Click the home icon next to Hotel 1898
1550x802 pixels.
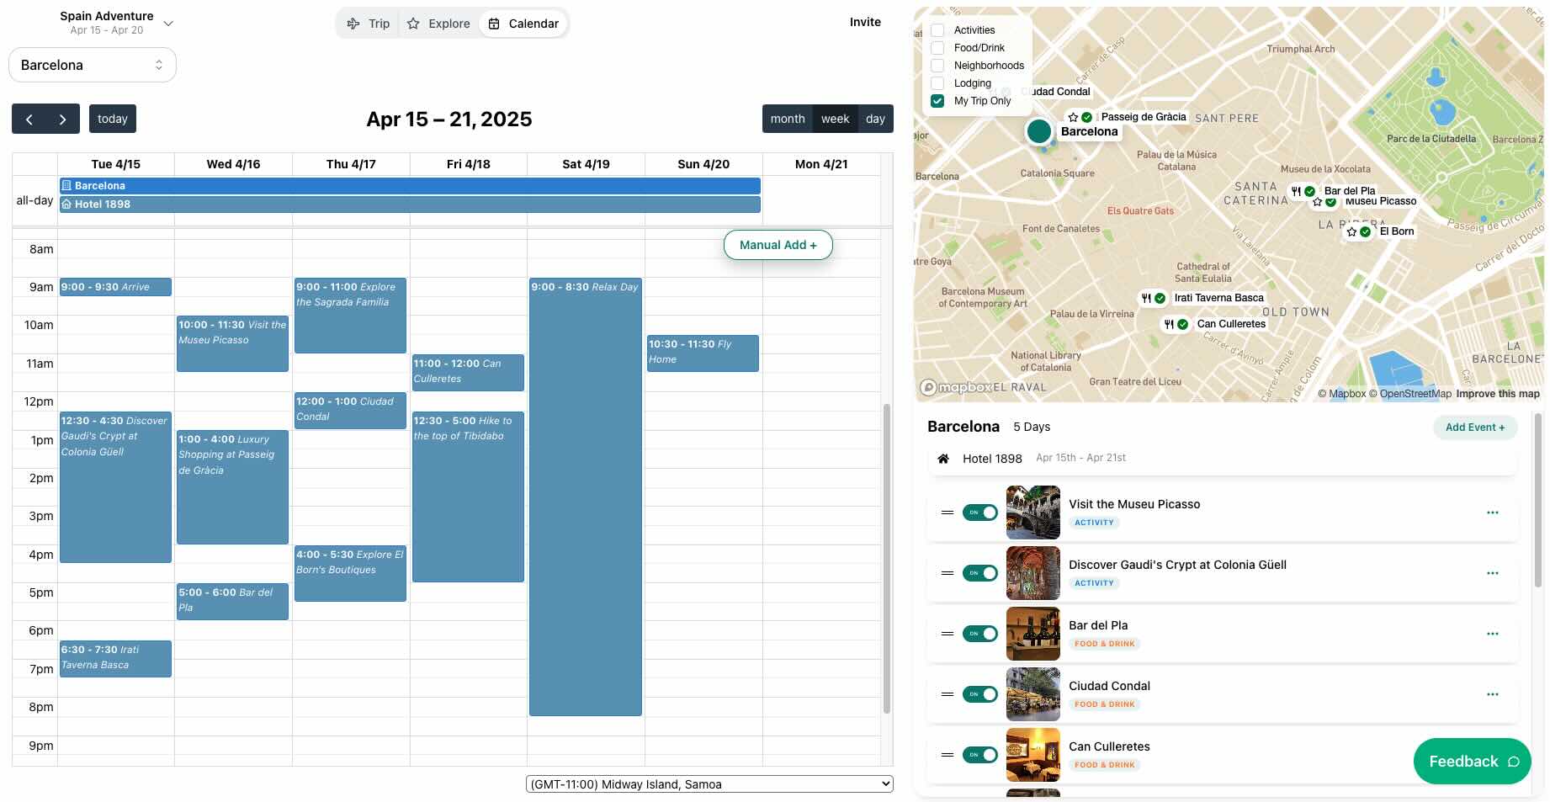[943, 459]
